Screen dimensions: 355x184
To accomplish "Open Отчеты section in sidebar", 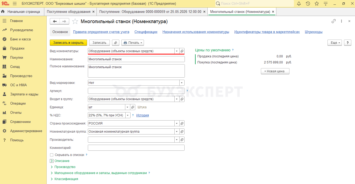I will tap(16, 113).
